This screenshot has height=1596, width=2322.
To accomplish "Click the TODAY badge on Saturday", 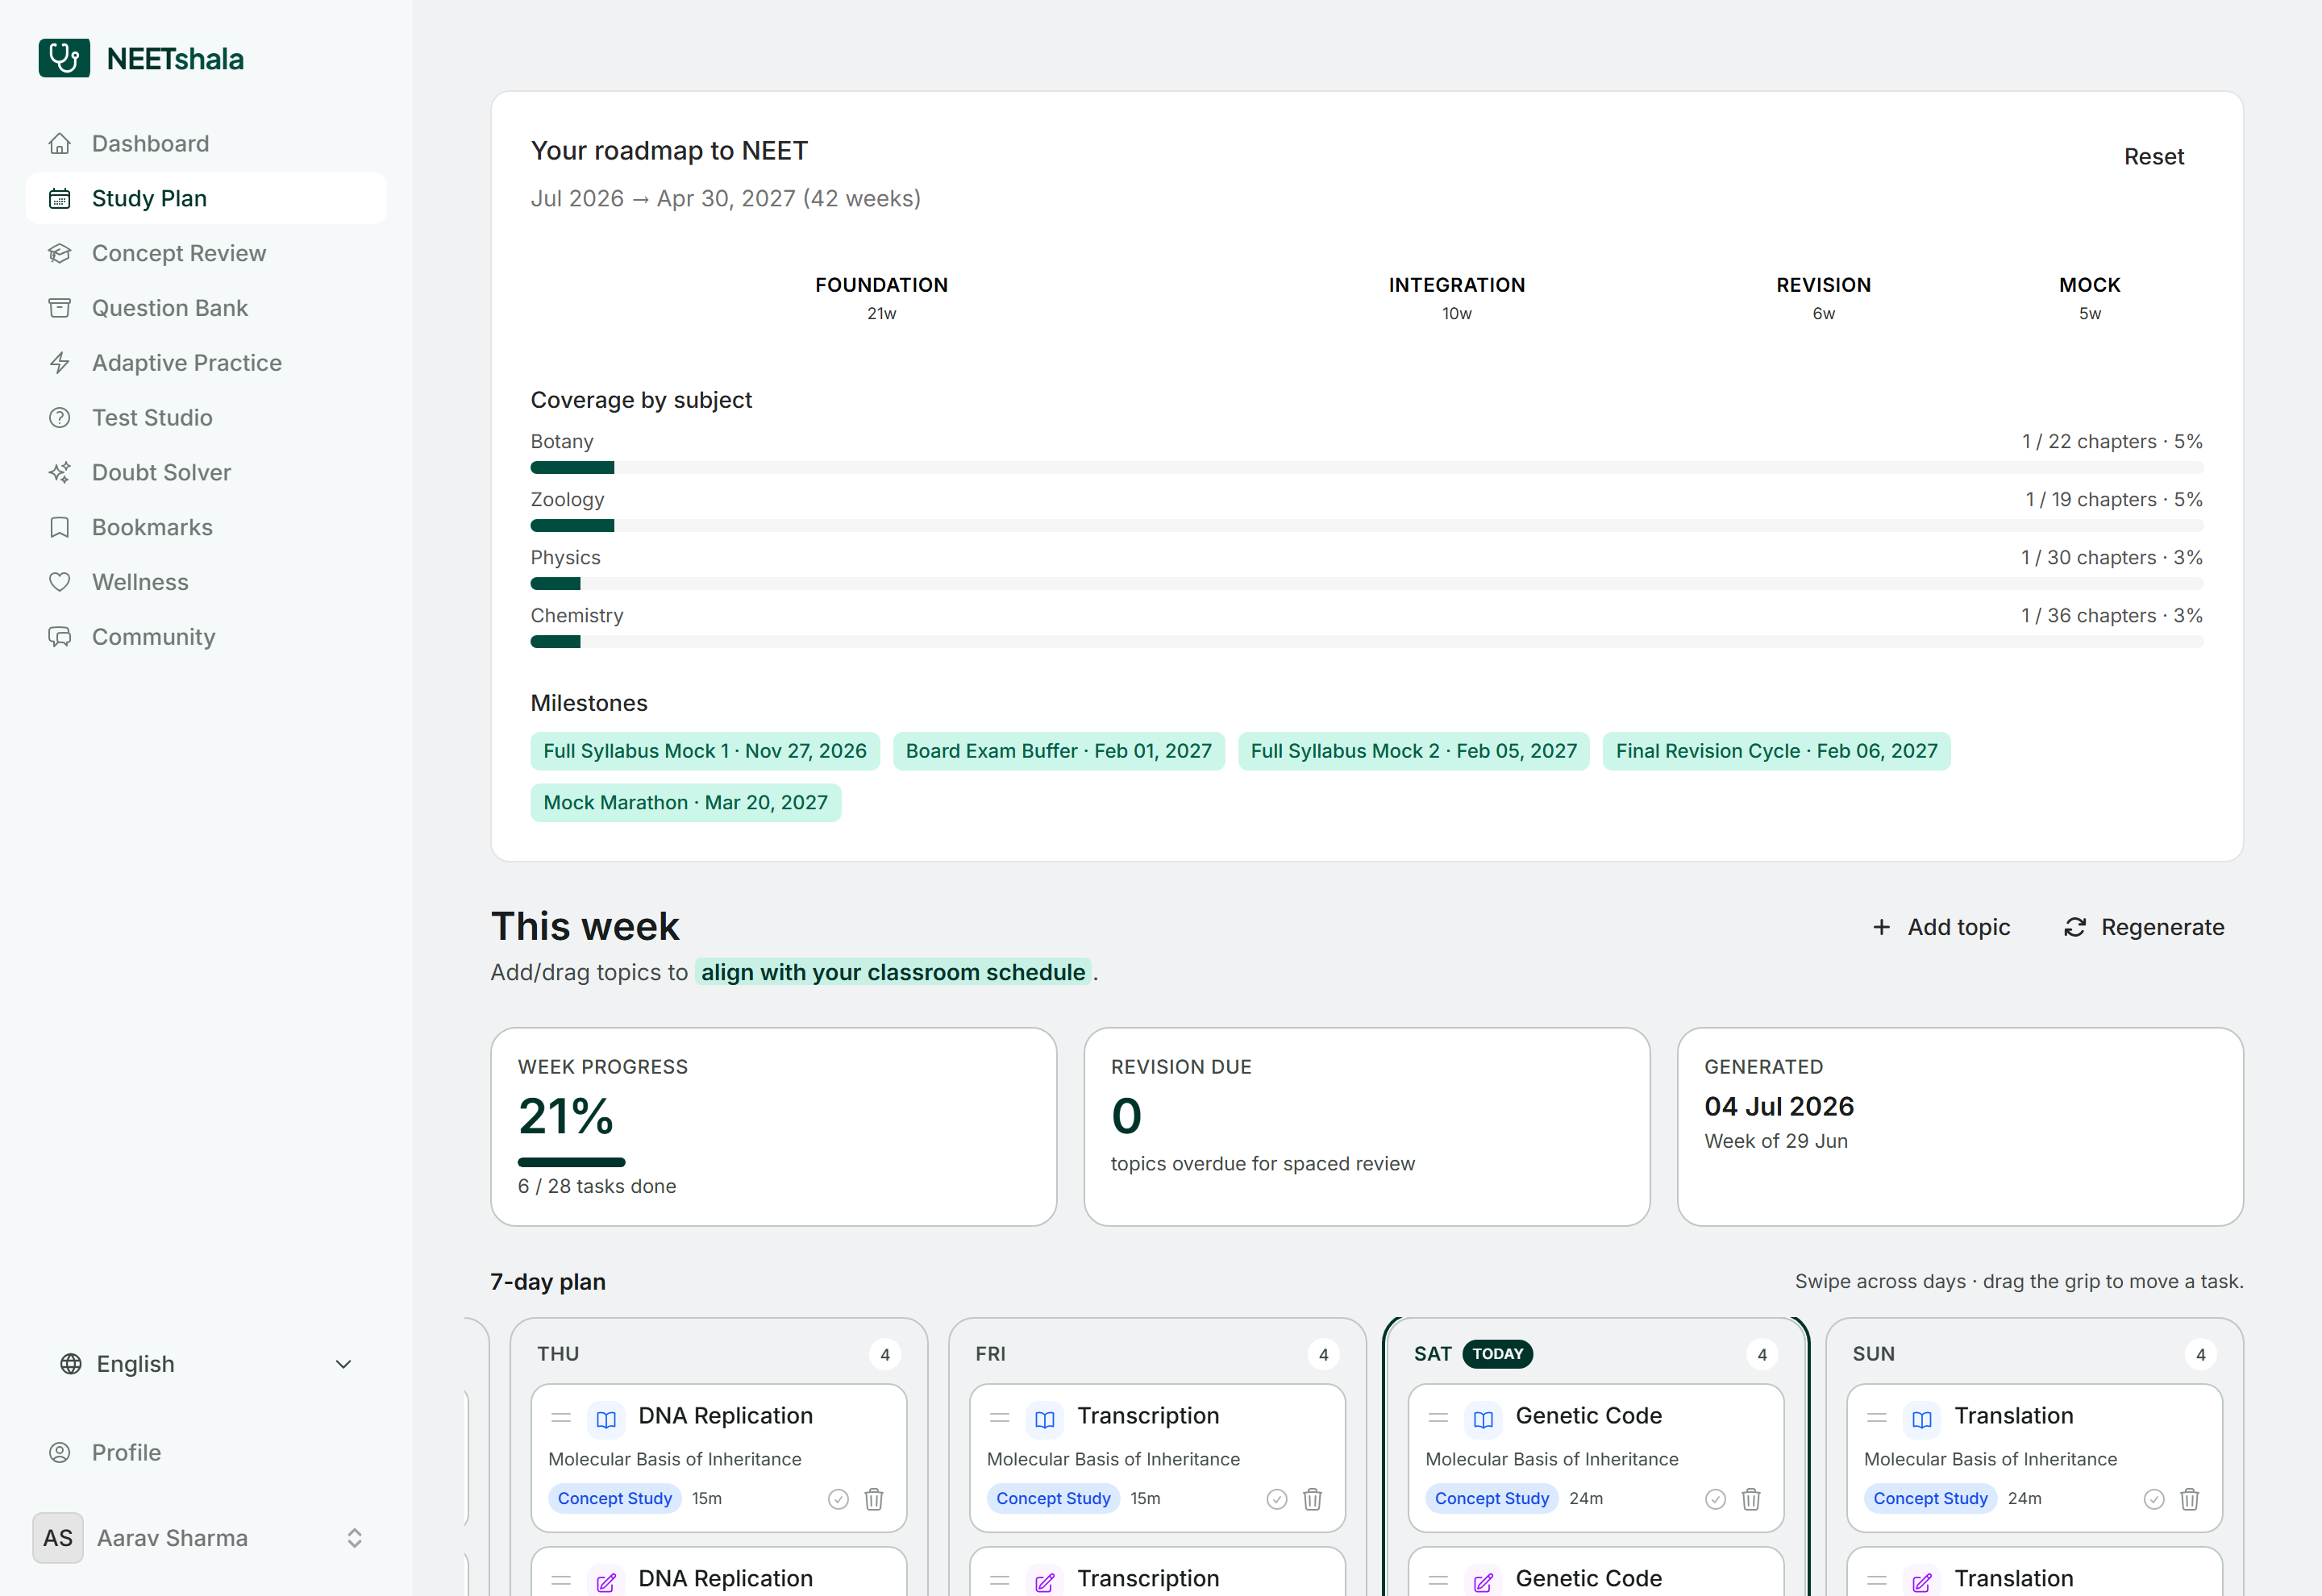I will [x=1497, y=1354].
